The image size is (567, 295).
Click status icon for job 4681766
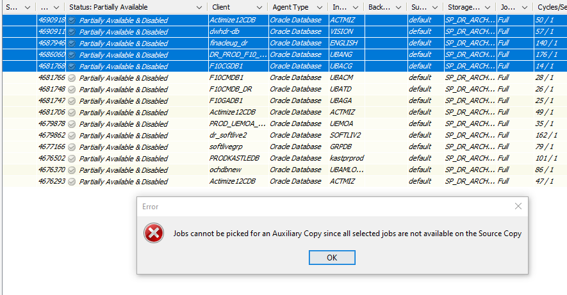pos(72,78)
